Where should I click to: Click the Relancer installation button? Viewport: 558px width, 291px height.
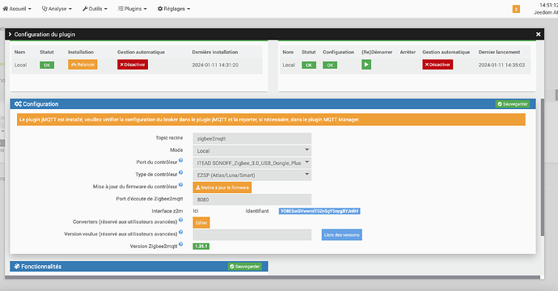82,65
